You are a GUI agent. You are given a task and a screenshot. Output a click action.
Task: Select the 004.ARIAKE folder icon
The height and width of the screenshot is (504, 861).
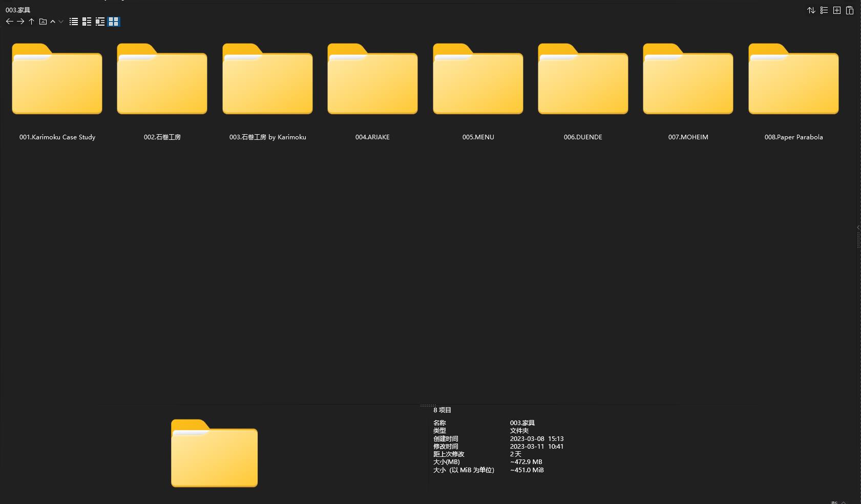coord(372,79)
